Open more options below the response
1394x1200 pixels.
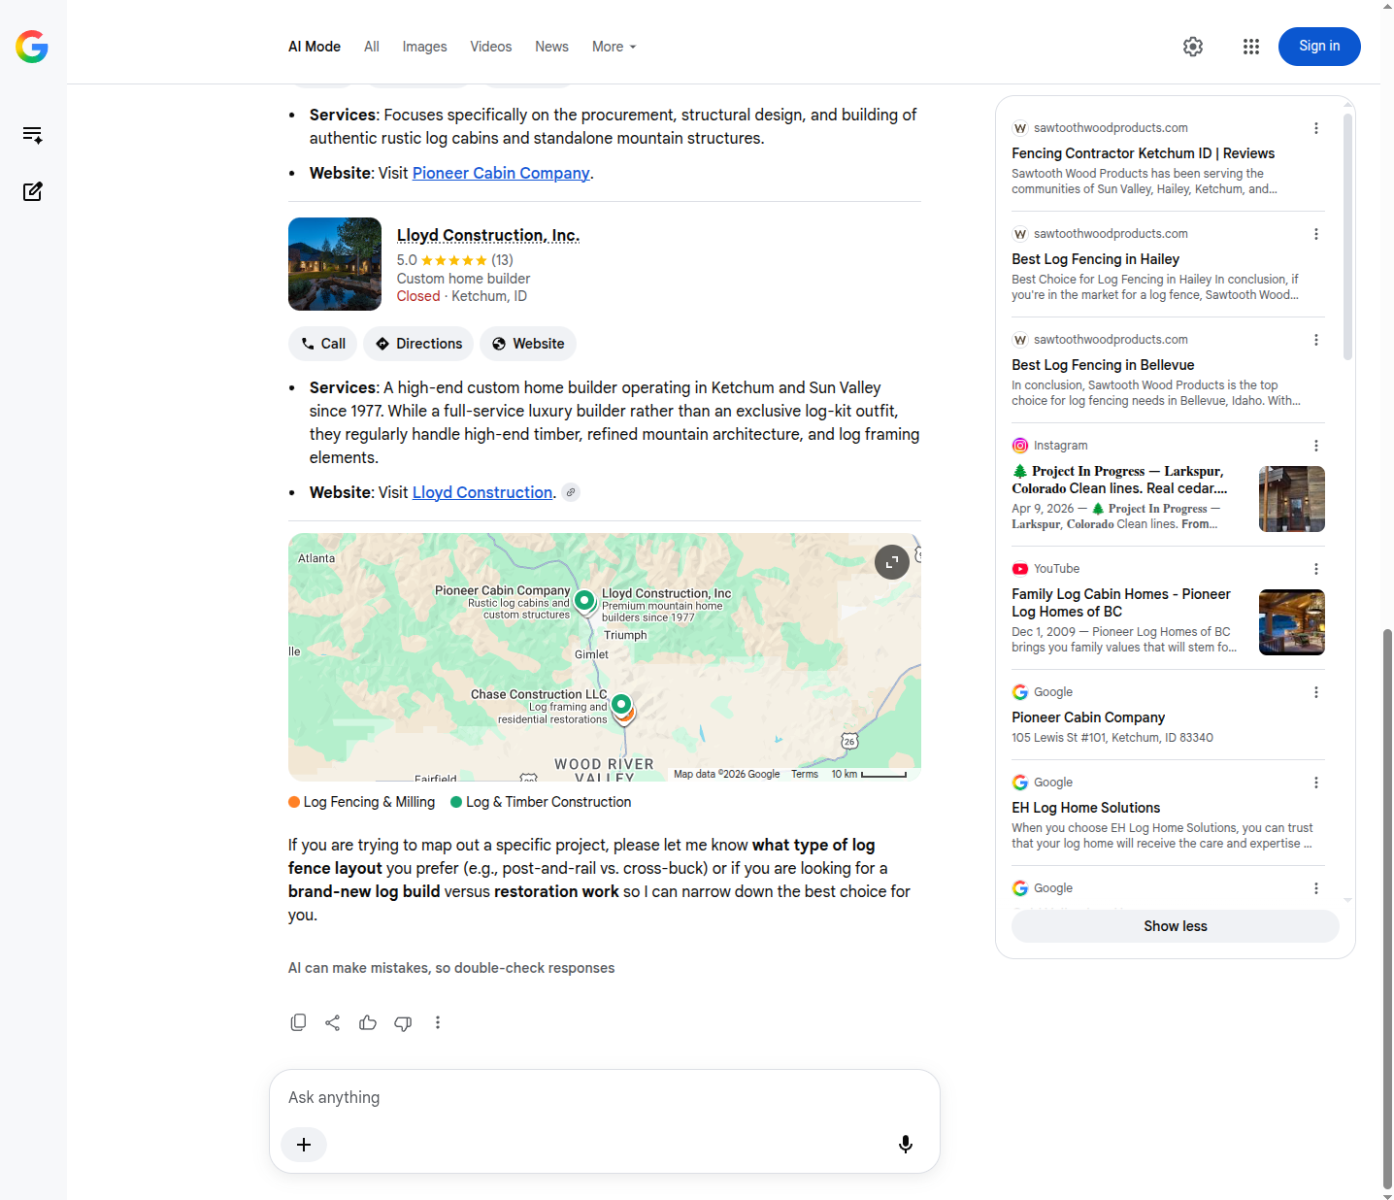[438, 1022]
